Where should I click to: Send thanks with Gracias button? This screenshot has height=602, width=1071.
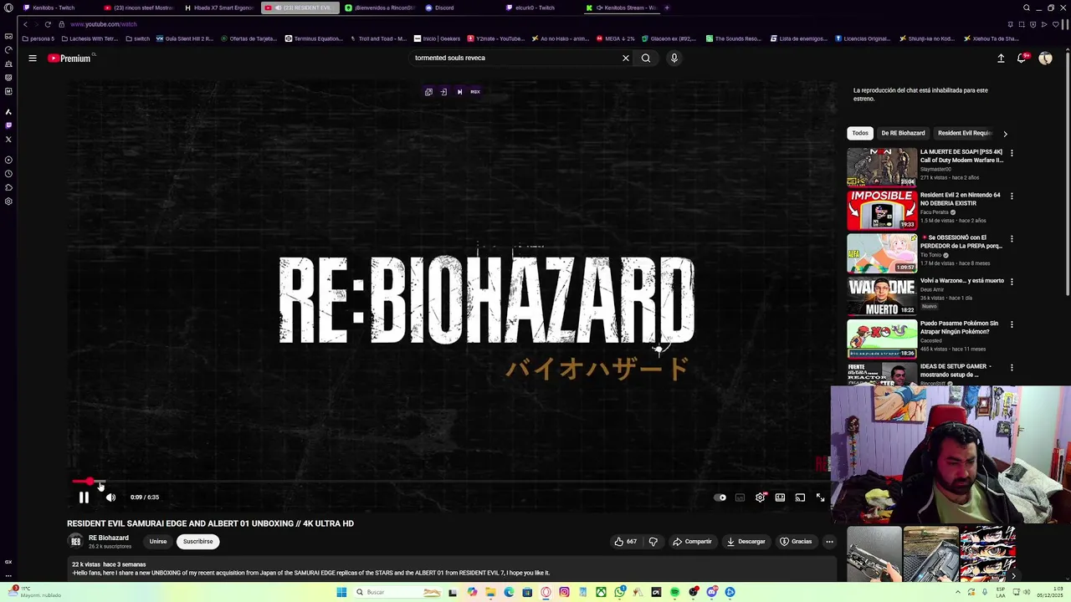796,541
